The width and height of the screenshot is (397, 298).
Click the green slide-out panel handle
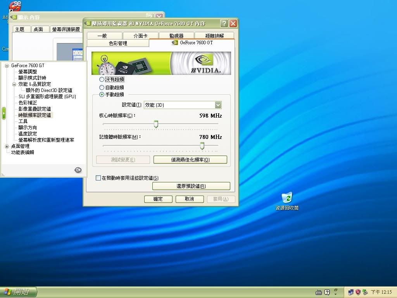click(4, 113)
